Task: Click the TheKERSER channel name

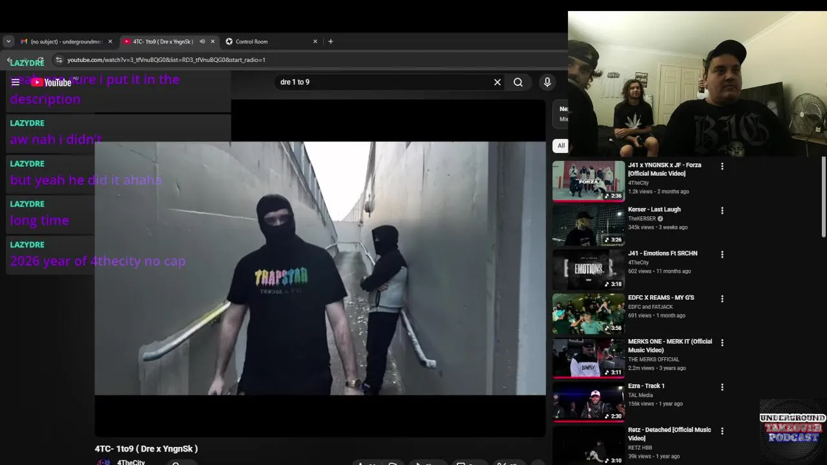Action: coord(642,218)
